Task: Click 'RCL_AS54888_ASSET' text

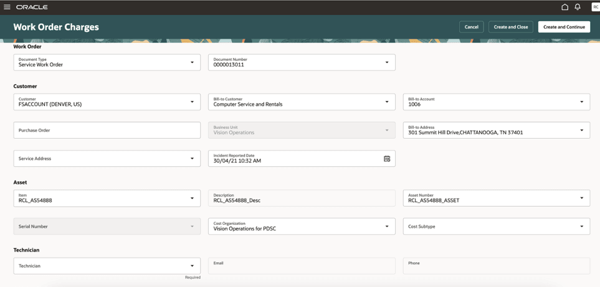Action: (x=434, y=200)
